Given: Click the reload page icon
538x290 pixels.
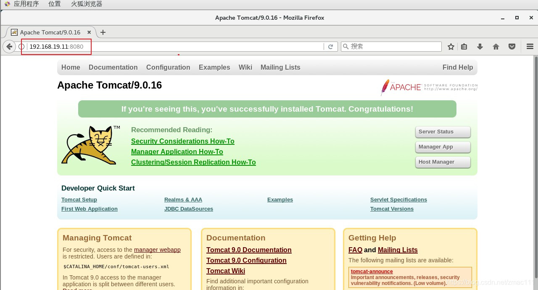Looking at the screenshot, I should click(x=331, y=47).
